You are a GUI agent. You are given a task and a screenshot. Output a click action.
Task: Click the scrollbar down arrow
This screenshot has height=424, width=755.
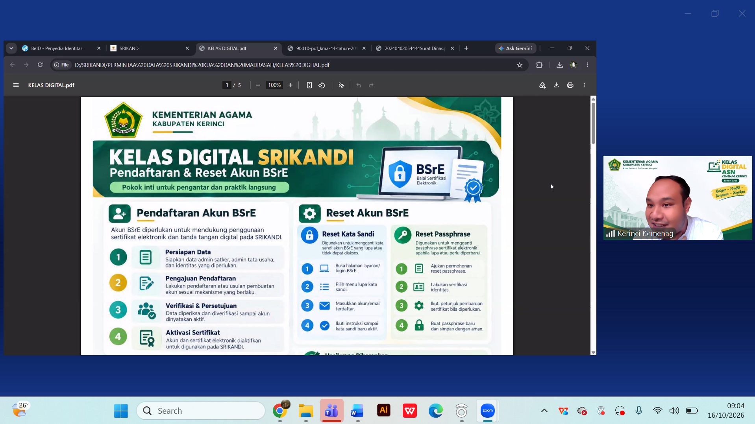593,352
